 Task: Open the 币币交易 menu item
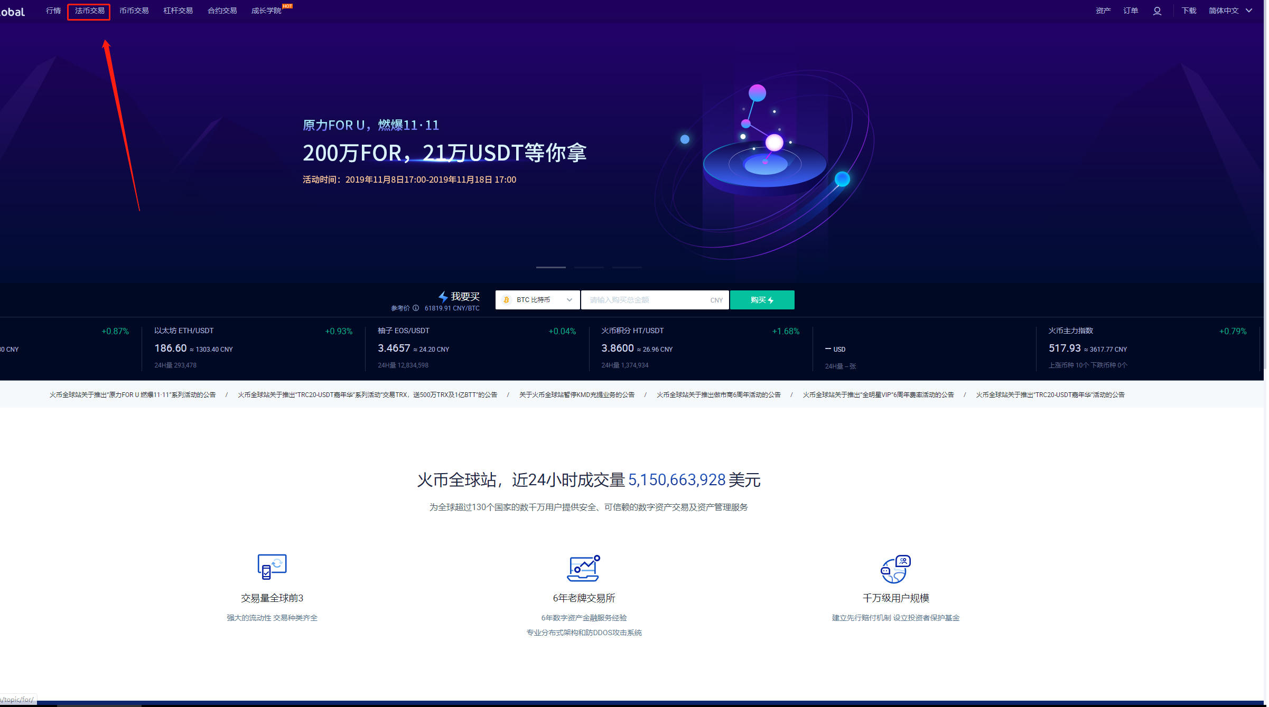pyautogui.click(x=134, y=11)
